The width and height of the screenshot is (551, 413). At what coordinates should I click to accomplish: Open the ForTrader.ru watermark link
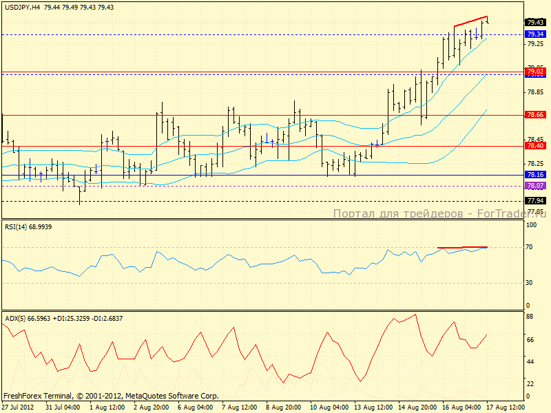pyautogui.click(x=439, y=214)
